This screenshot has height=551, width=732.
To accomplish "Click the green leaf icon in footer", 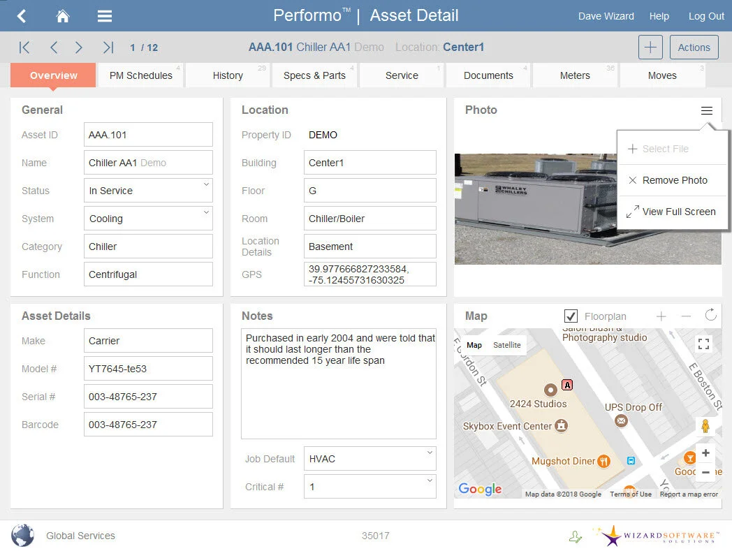I will click(575, 536).
